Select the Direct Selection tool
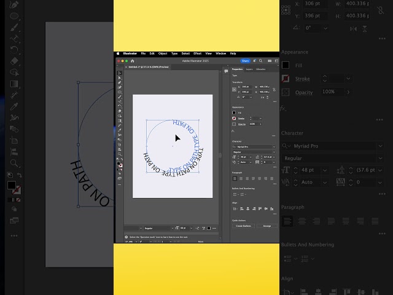This screenshot has height=295, width=393. pos(120,78)
